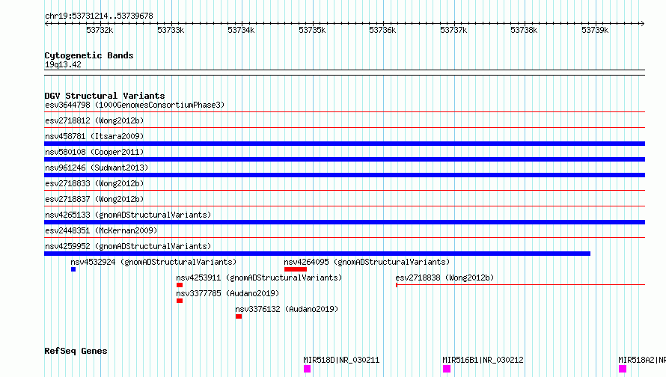Click the DGV Structural Variants track title
Screen dimensions: 666x377
105,96
